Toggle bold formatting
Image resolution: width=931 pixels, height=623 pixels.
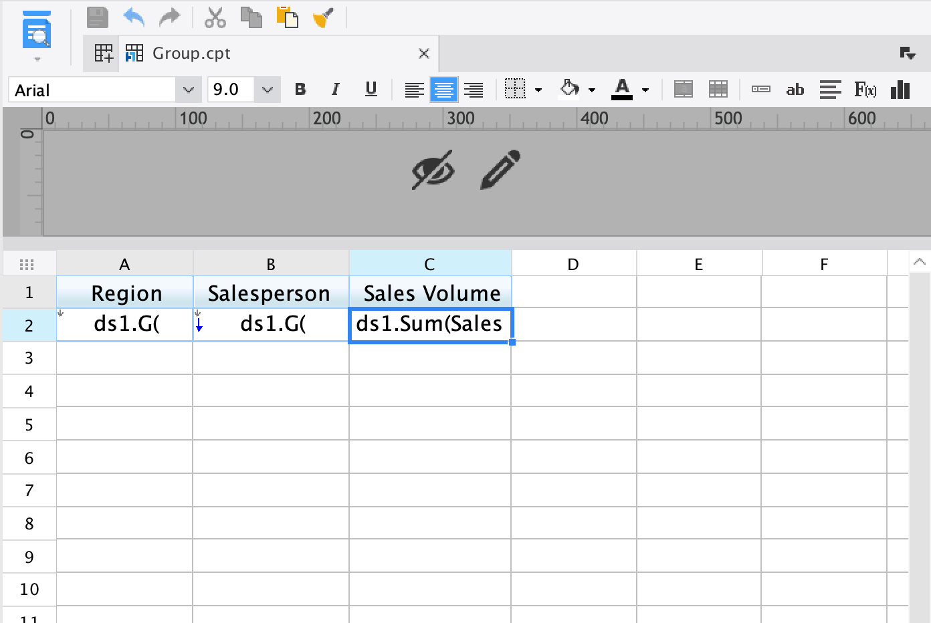[x=300, y=89]
